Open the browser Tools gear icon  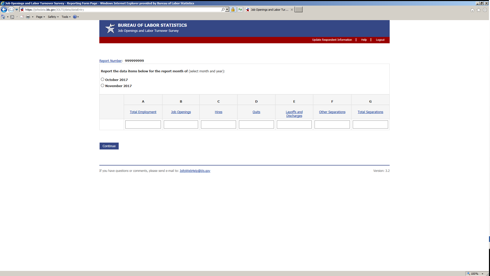485,10
